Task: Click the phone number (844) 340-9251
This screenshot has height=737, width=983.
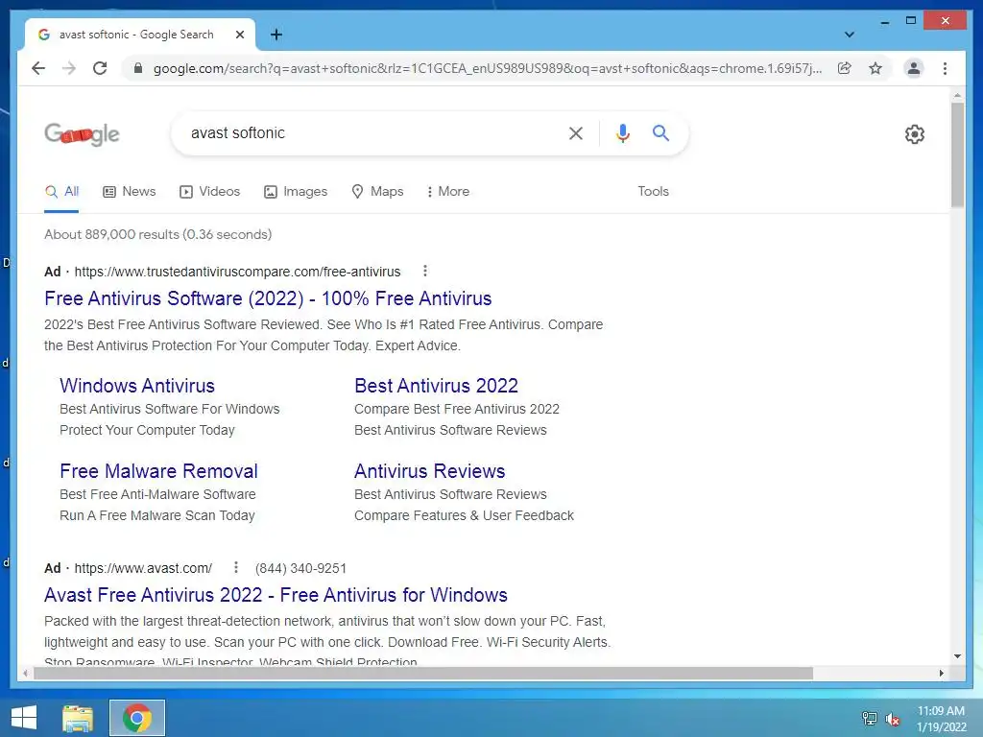Action: point(300,568)
